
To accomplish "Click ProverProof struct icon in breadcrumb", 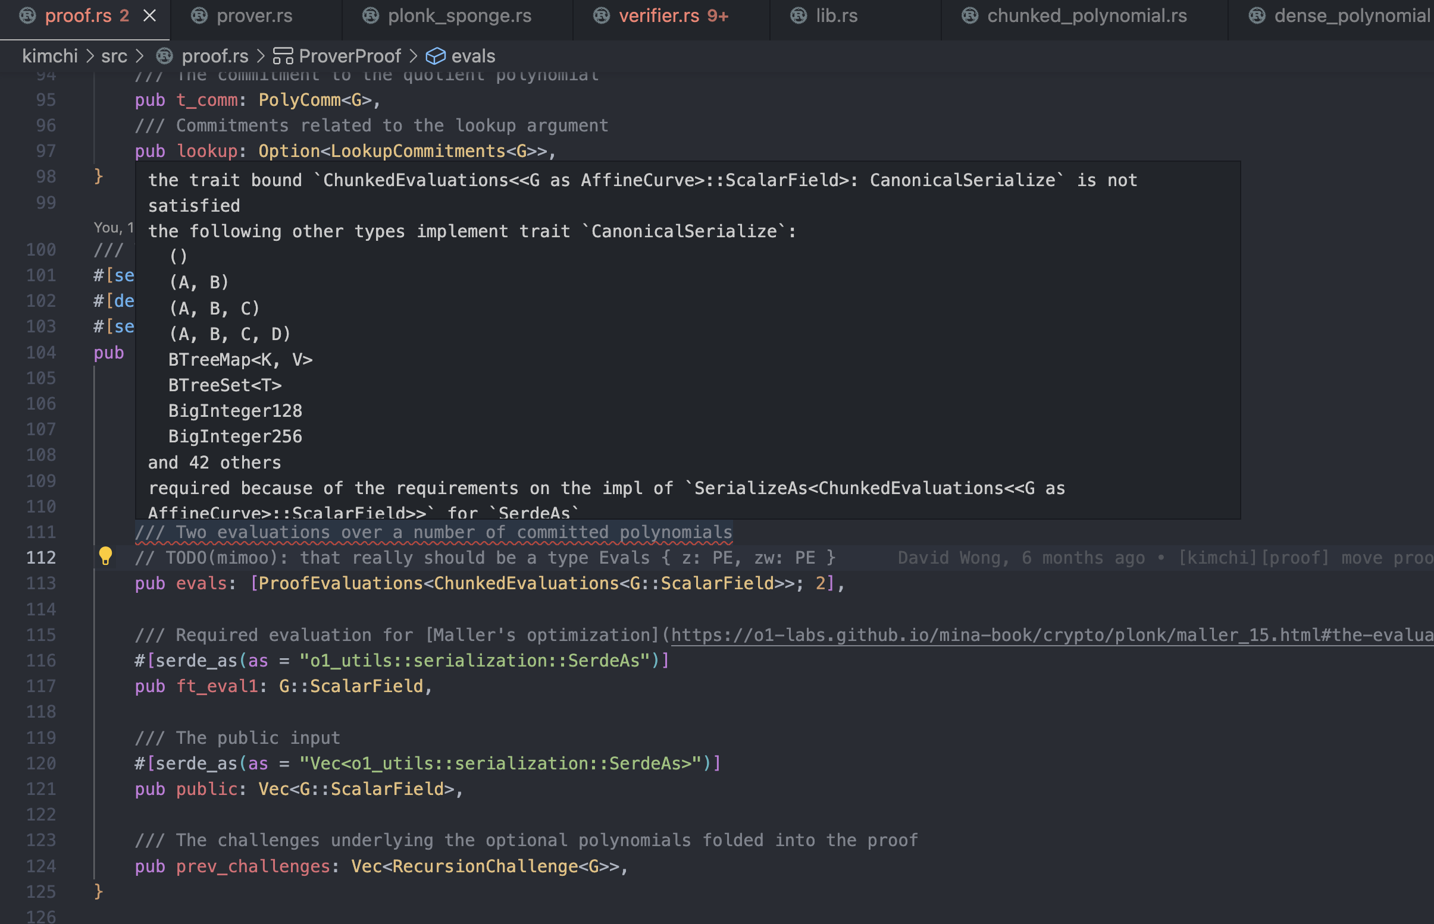I will (283, 56).
